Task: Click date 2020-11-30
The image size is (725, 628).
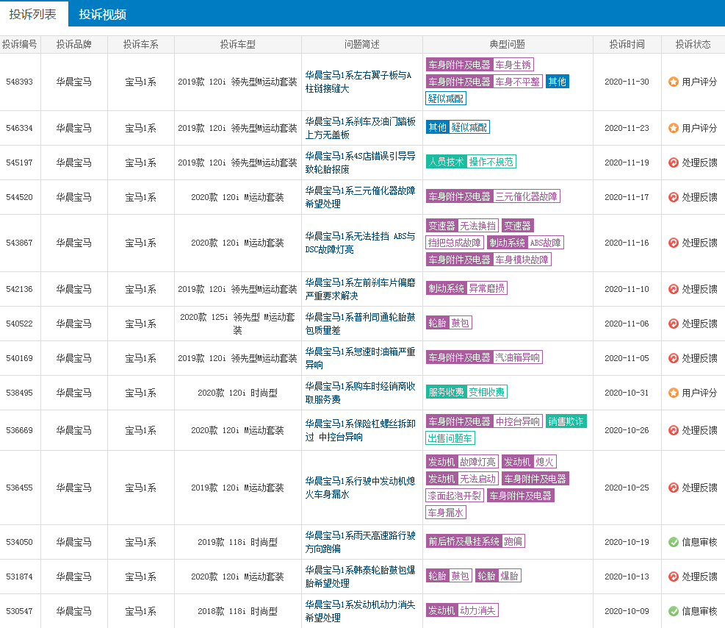Action: tap(627, 82)
